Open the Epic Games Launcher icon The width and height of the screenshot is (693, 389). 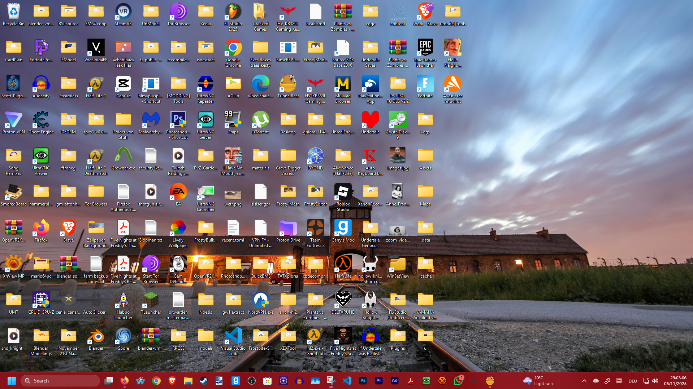coord(425,49)
